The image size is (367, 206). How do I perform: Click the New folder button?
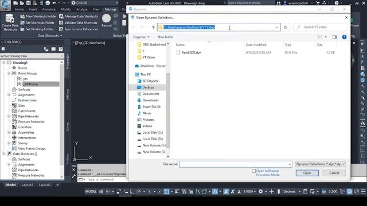coord(165,37)
